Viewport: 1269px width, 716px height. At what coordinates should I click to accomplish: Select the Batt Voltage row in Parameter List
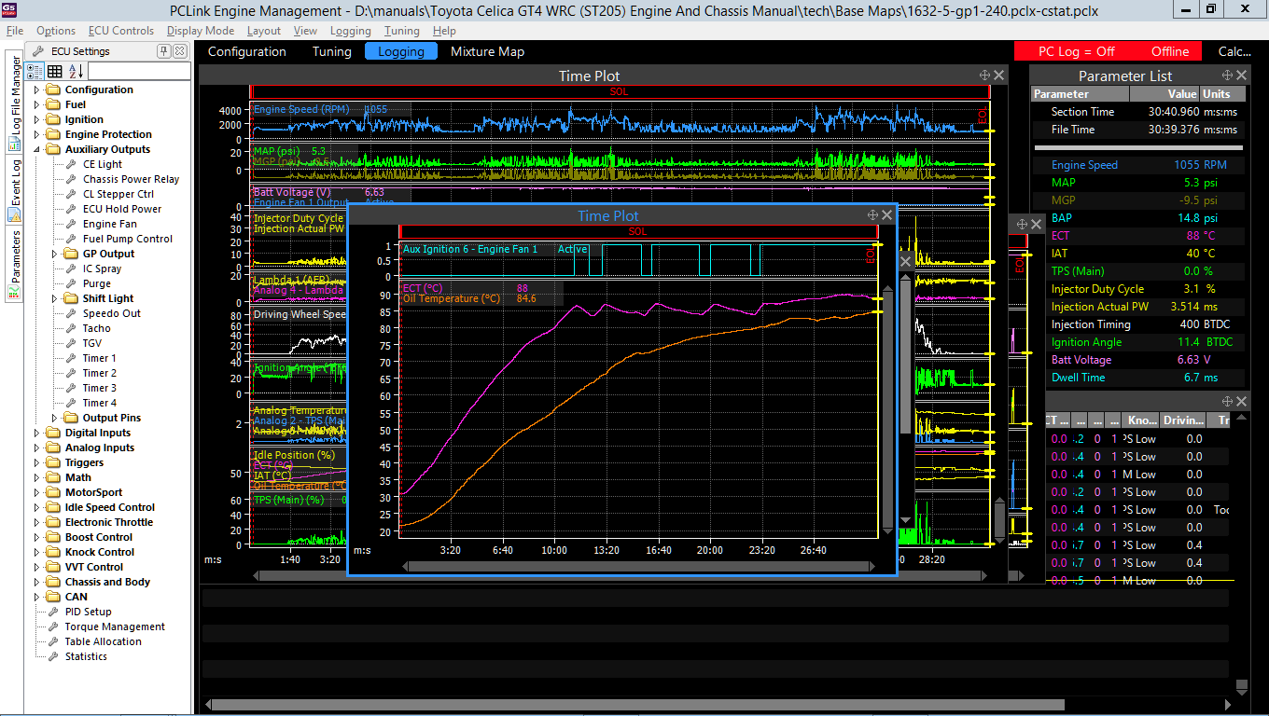[1139, 360]
